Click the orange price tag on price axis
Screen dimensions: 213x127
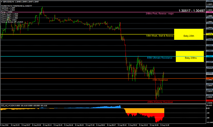click(x=209, y=78)
